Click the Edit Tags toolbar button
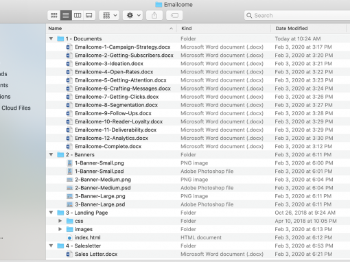350x262 pixels. [174, 16]
